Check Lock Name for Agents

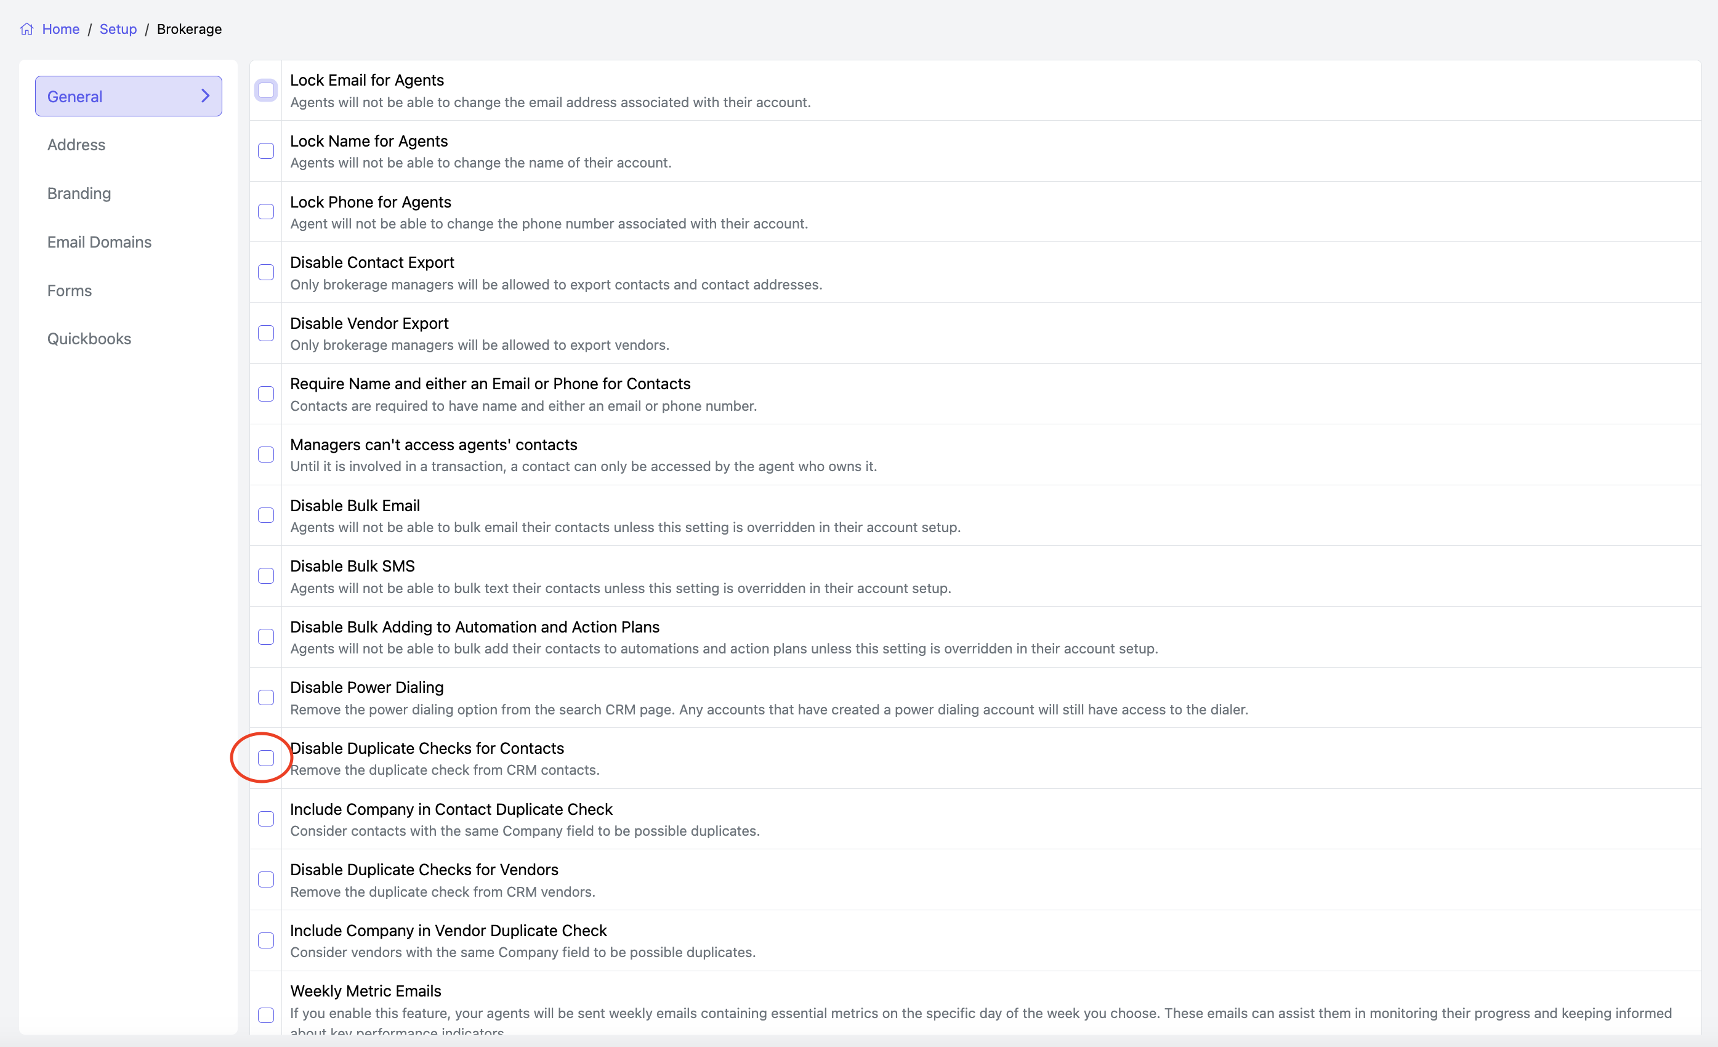click(265, 152)
